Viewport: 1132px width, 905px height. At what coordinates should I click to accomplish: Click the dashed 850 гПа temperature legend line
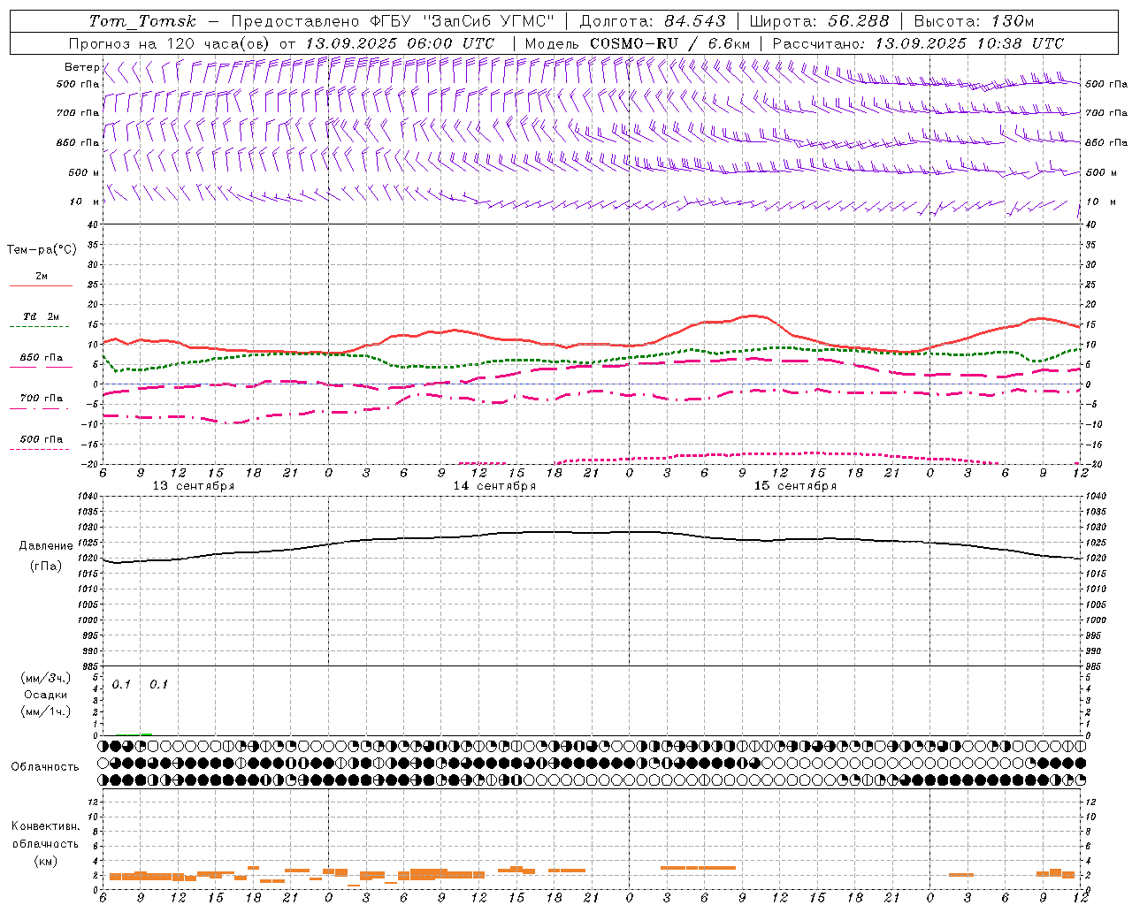tap(41, 366)
